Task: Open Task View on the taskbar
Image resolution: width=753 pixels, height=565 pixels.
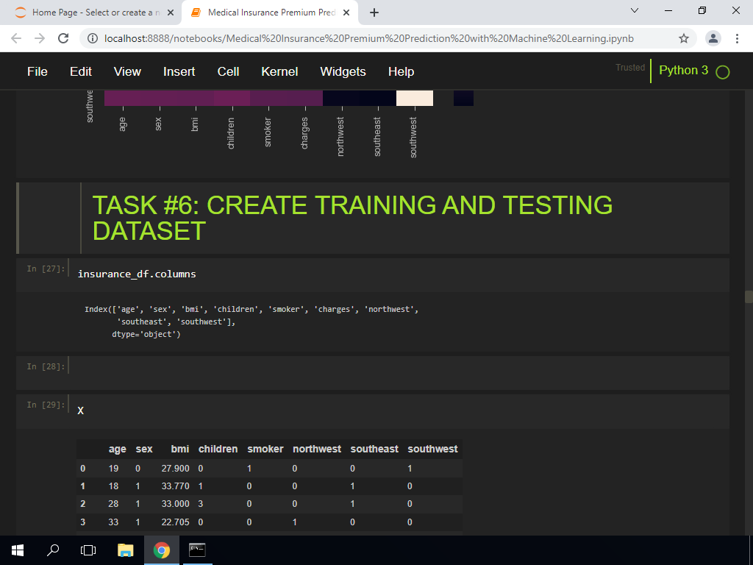Action: (88, 550)
